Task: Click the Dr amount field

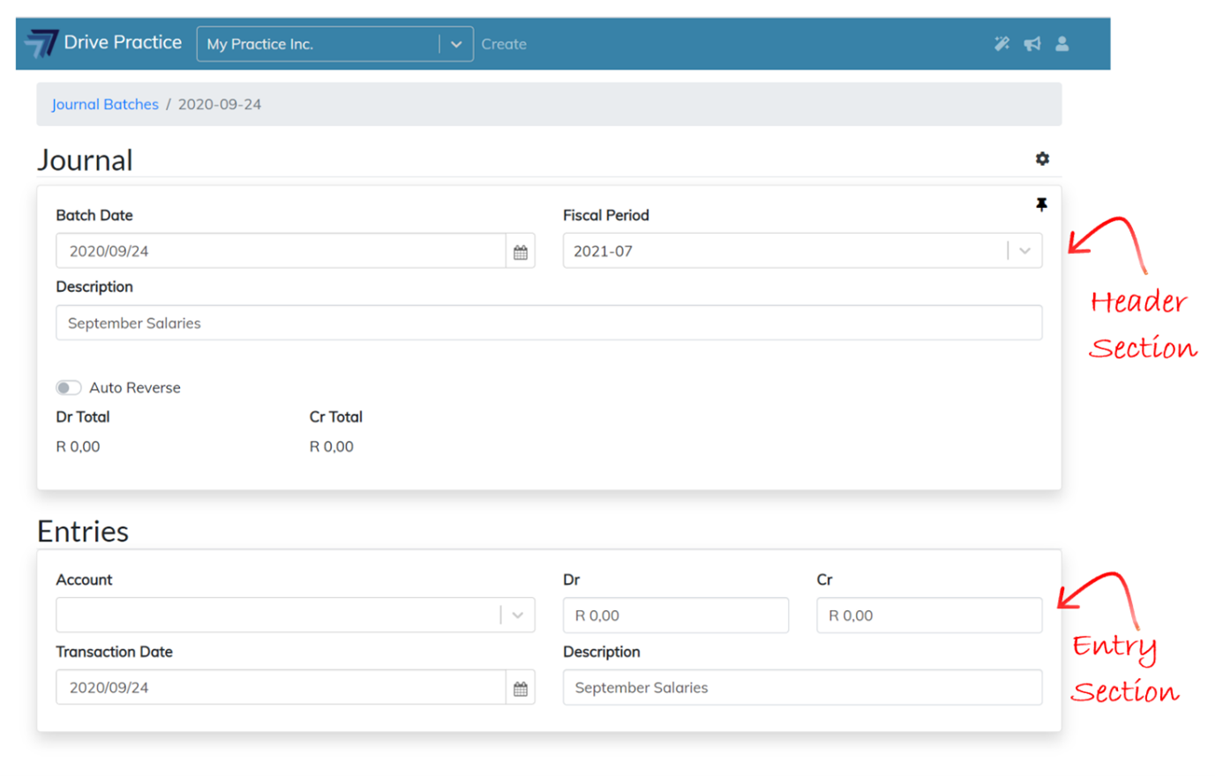Action: click(676, 616)
